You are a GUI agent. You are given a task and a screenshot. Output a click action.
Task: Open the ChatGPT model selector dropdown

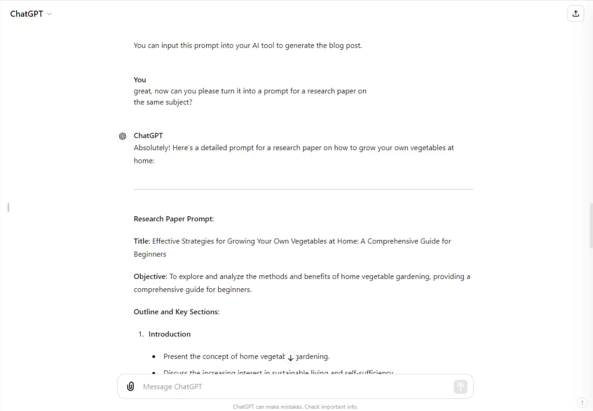tap(31, 14)
